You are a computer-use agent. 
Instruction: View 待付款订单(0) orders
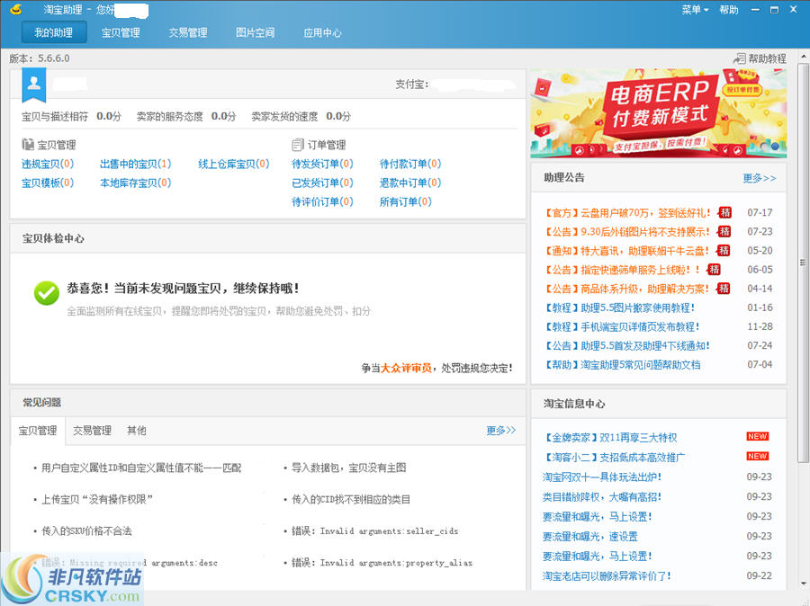(410, 165)
